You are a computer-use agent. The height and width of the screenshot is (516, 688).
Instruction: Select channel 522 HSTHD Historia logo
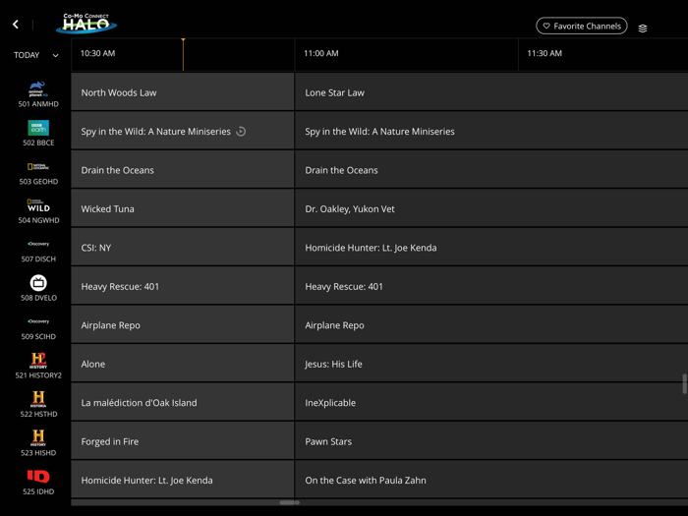(x=38, y=399)
